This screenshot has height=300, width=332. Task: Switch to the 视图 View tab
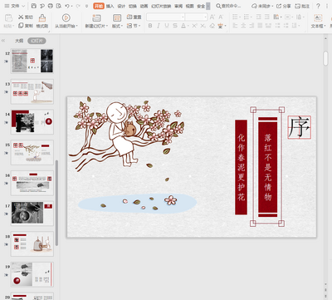click(189, 6)
